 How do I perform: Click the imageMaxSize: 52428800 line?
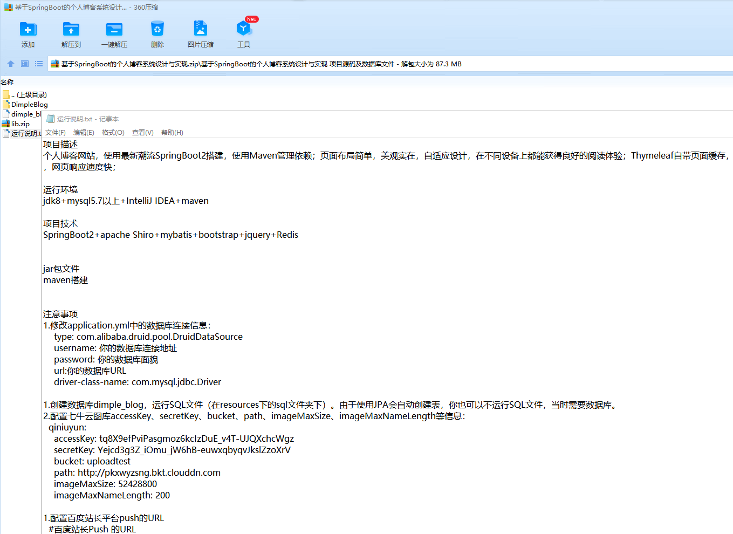click(105, 484)
